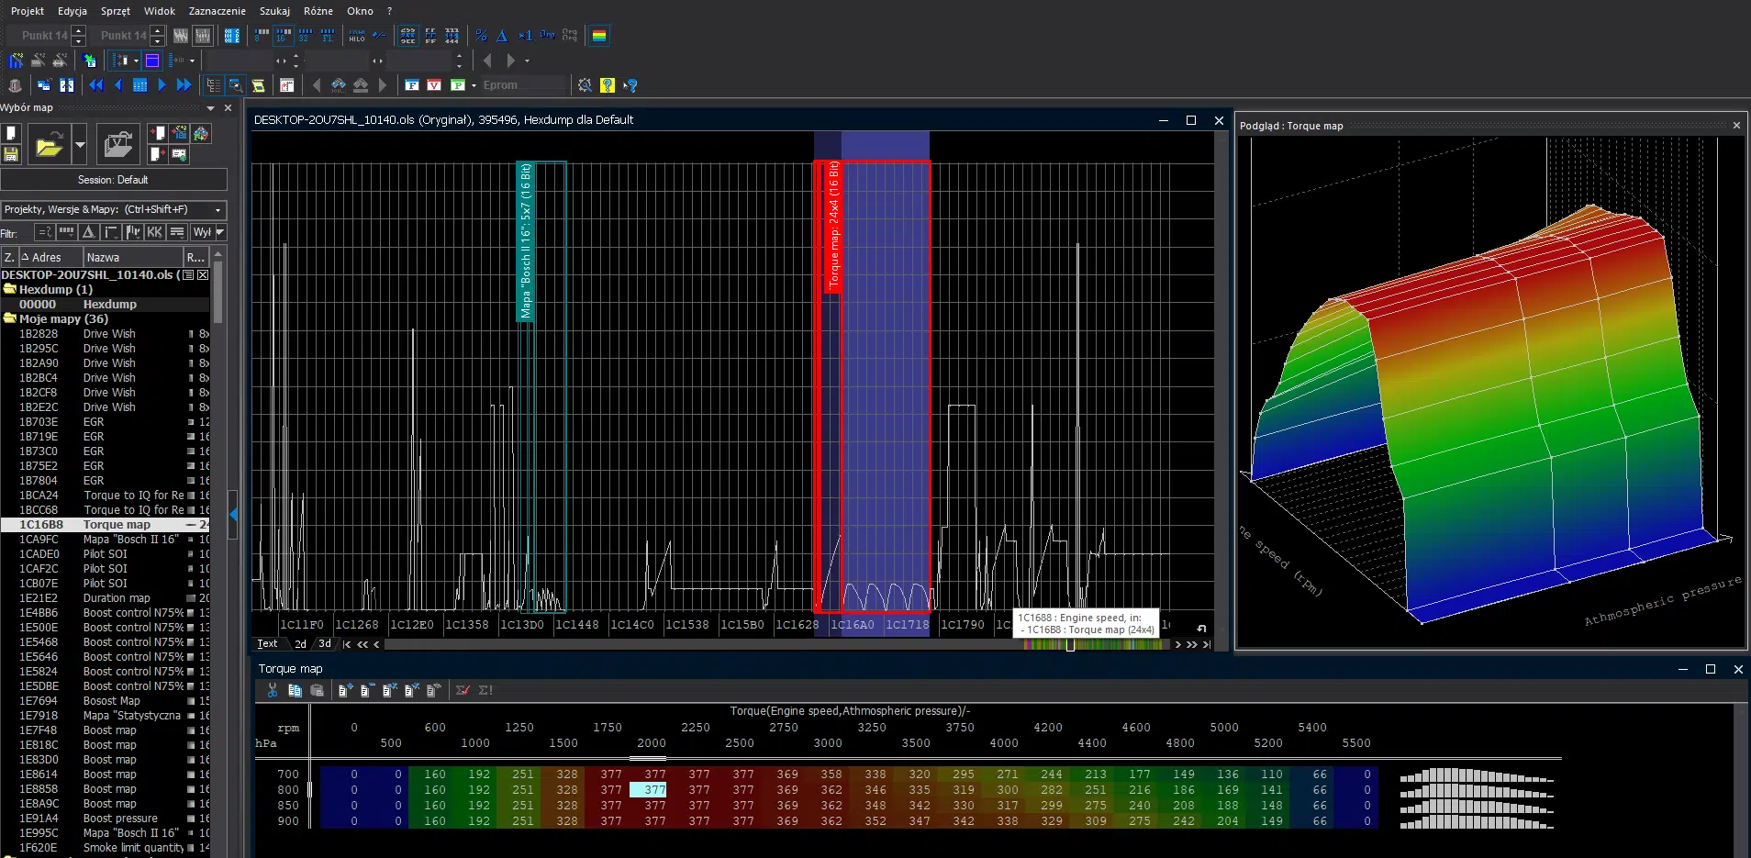Click the rainbow color display icon
Viewport: 1751px width, 858px height.
click(599, 36)
